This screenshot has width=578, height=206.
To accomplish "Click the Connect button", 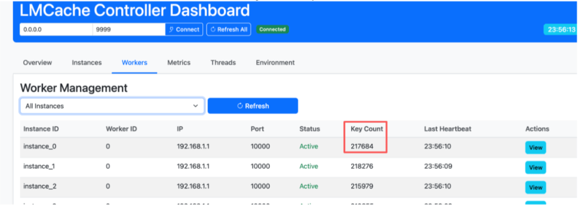I will 184,29.
